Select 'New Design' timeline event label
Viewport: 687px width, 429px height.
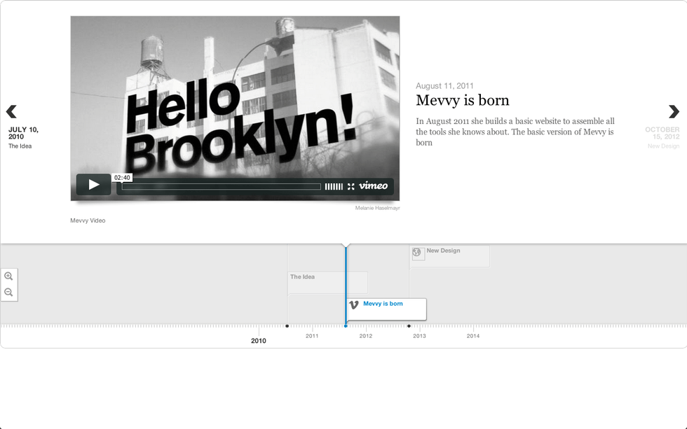point(443,251)
